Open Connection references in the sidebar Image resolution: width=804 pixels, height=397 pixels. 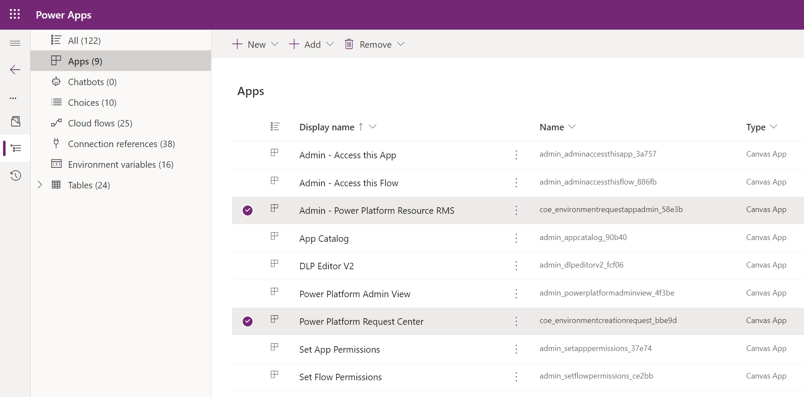[121, 143]
